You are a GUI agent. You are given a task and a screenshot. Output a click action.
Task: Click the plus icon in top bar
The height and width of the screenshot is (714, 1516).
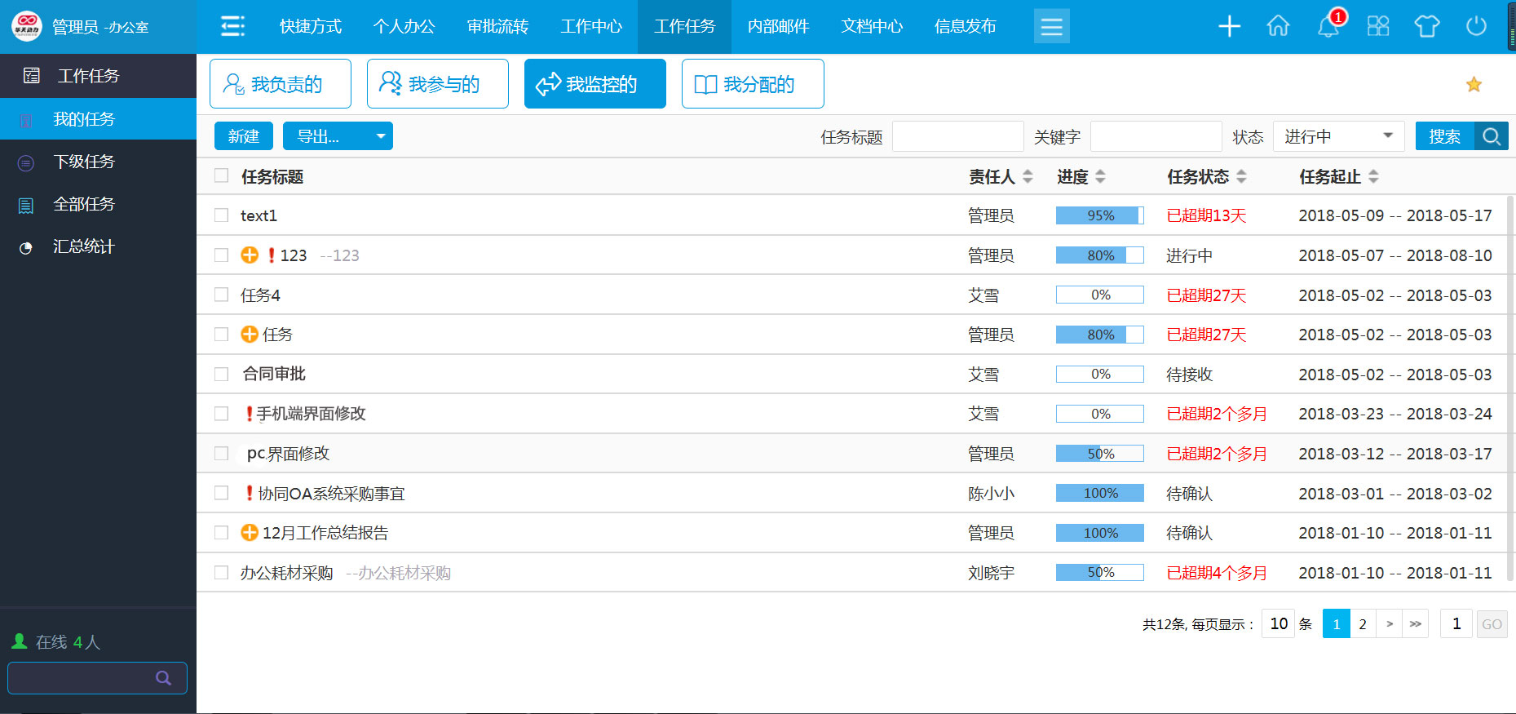(x=1229, y=27)
